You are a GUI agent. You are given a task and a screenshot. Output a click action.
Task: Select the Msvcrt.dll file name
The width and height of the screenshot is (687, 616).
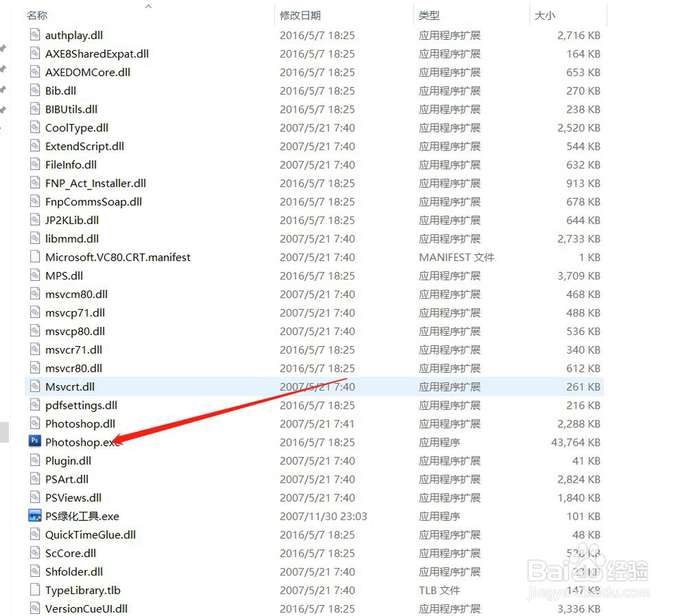click(69, 387)
